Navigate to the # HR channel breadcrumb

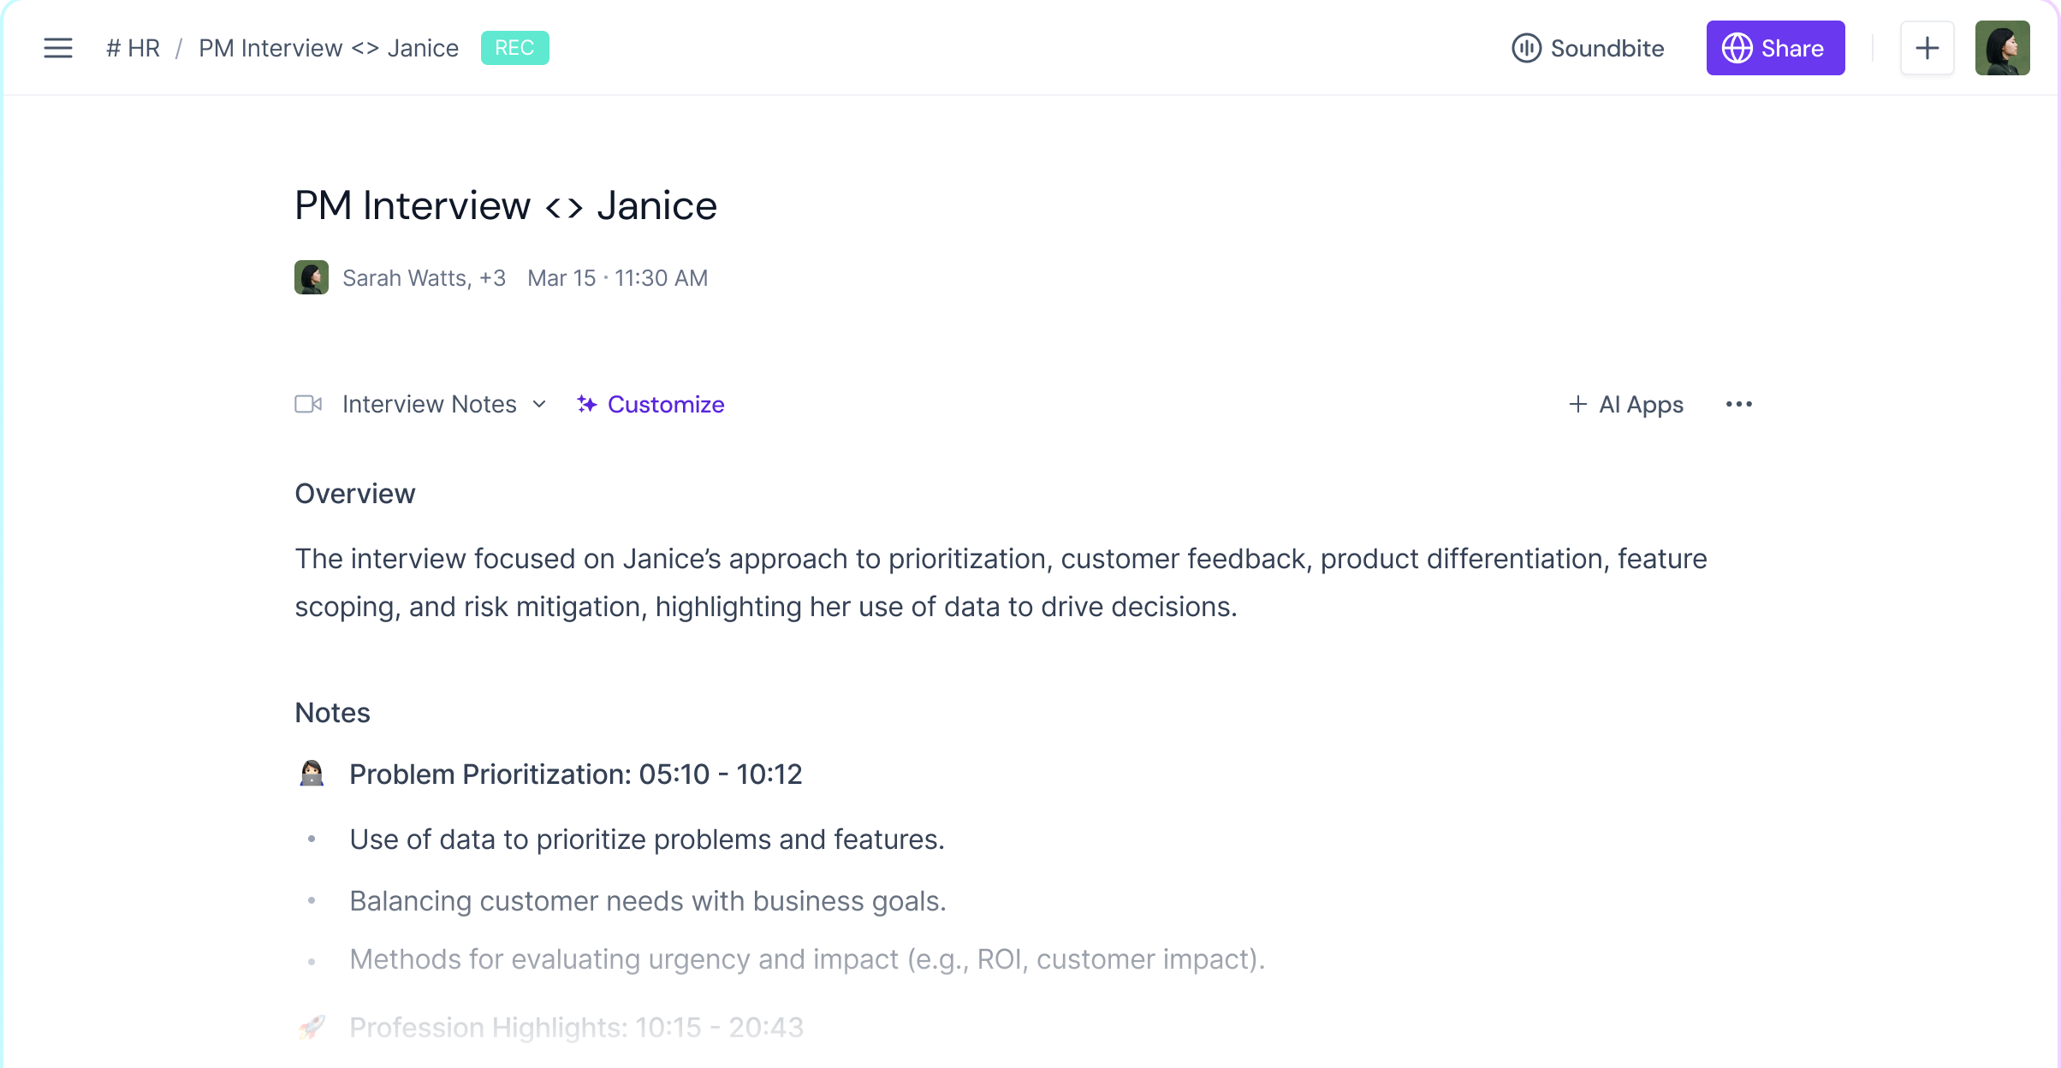point(134,48)
